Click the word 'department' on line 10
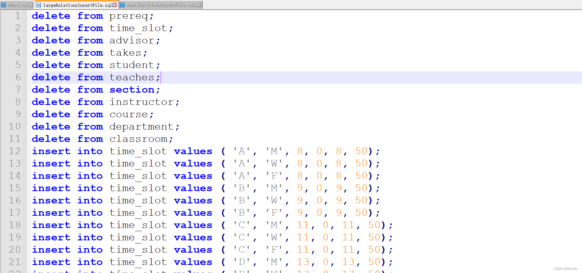582x273 pixels. click(x=142, y=127)
